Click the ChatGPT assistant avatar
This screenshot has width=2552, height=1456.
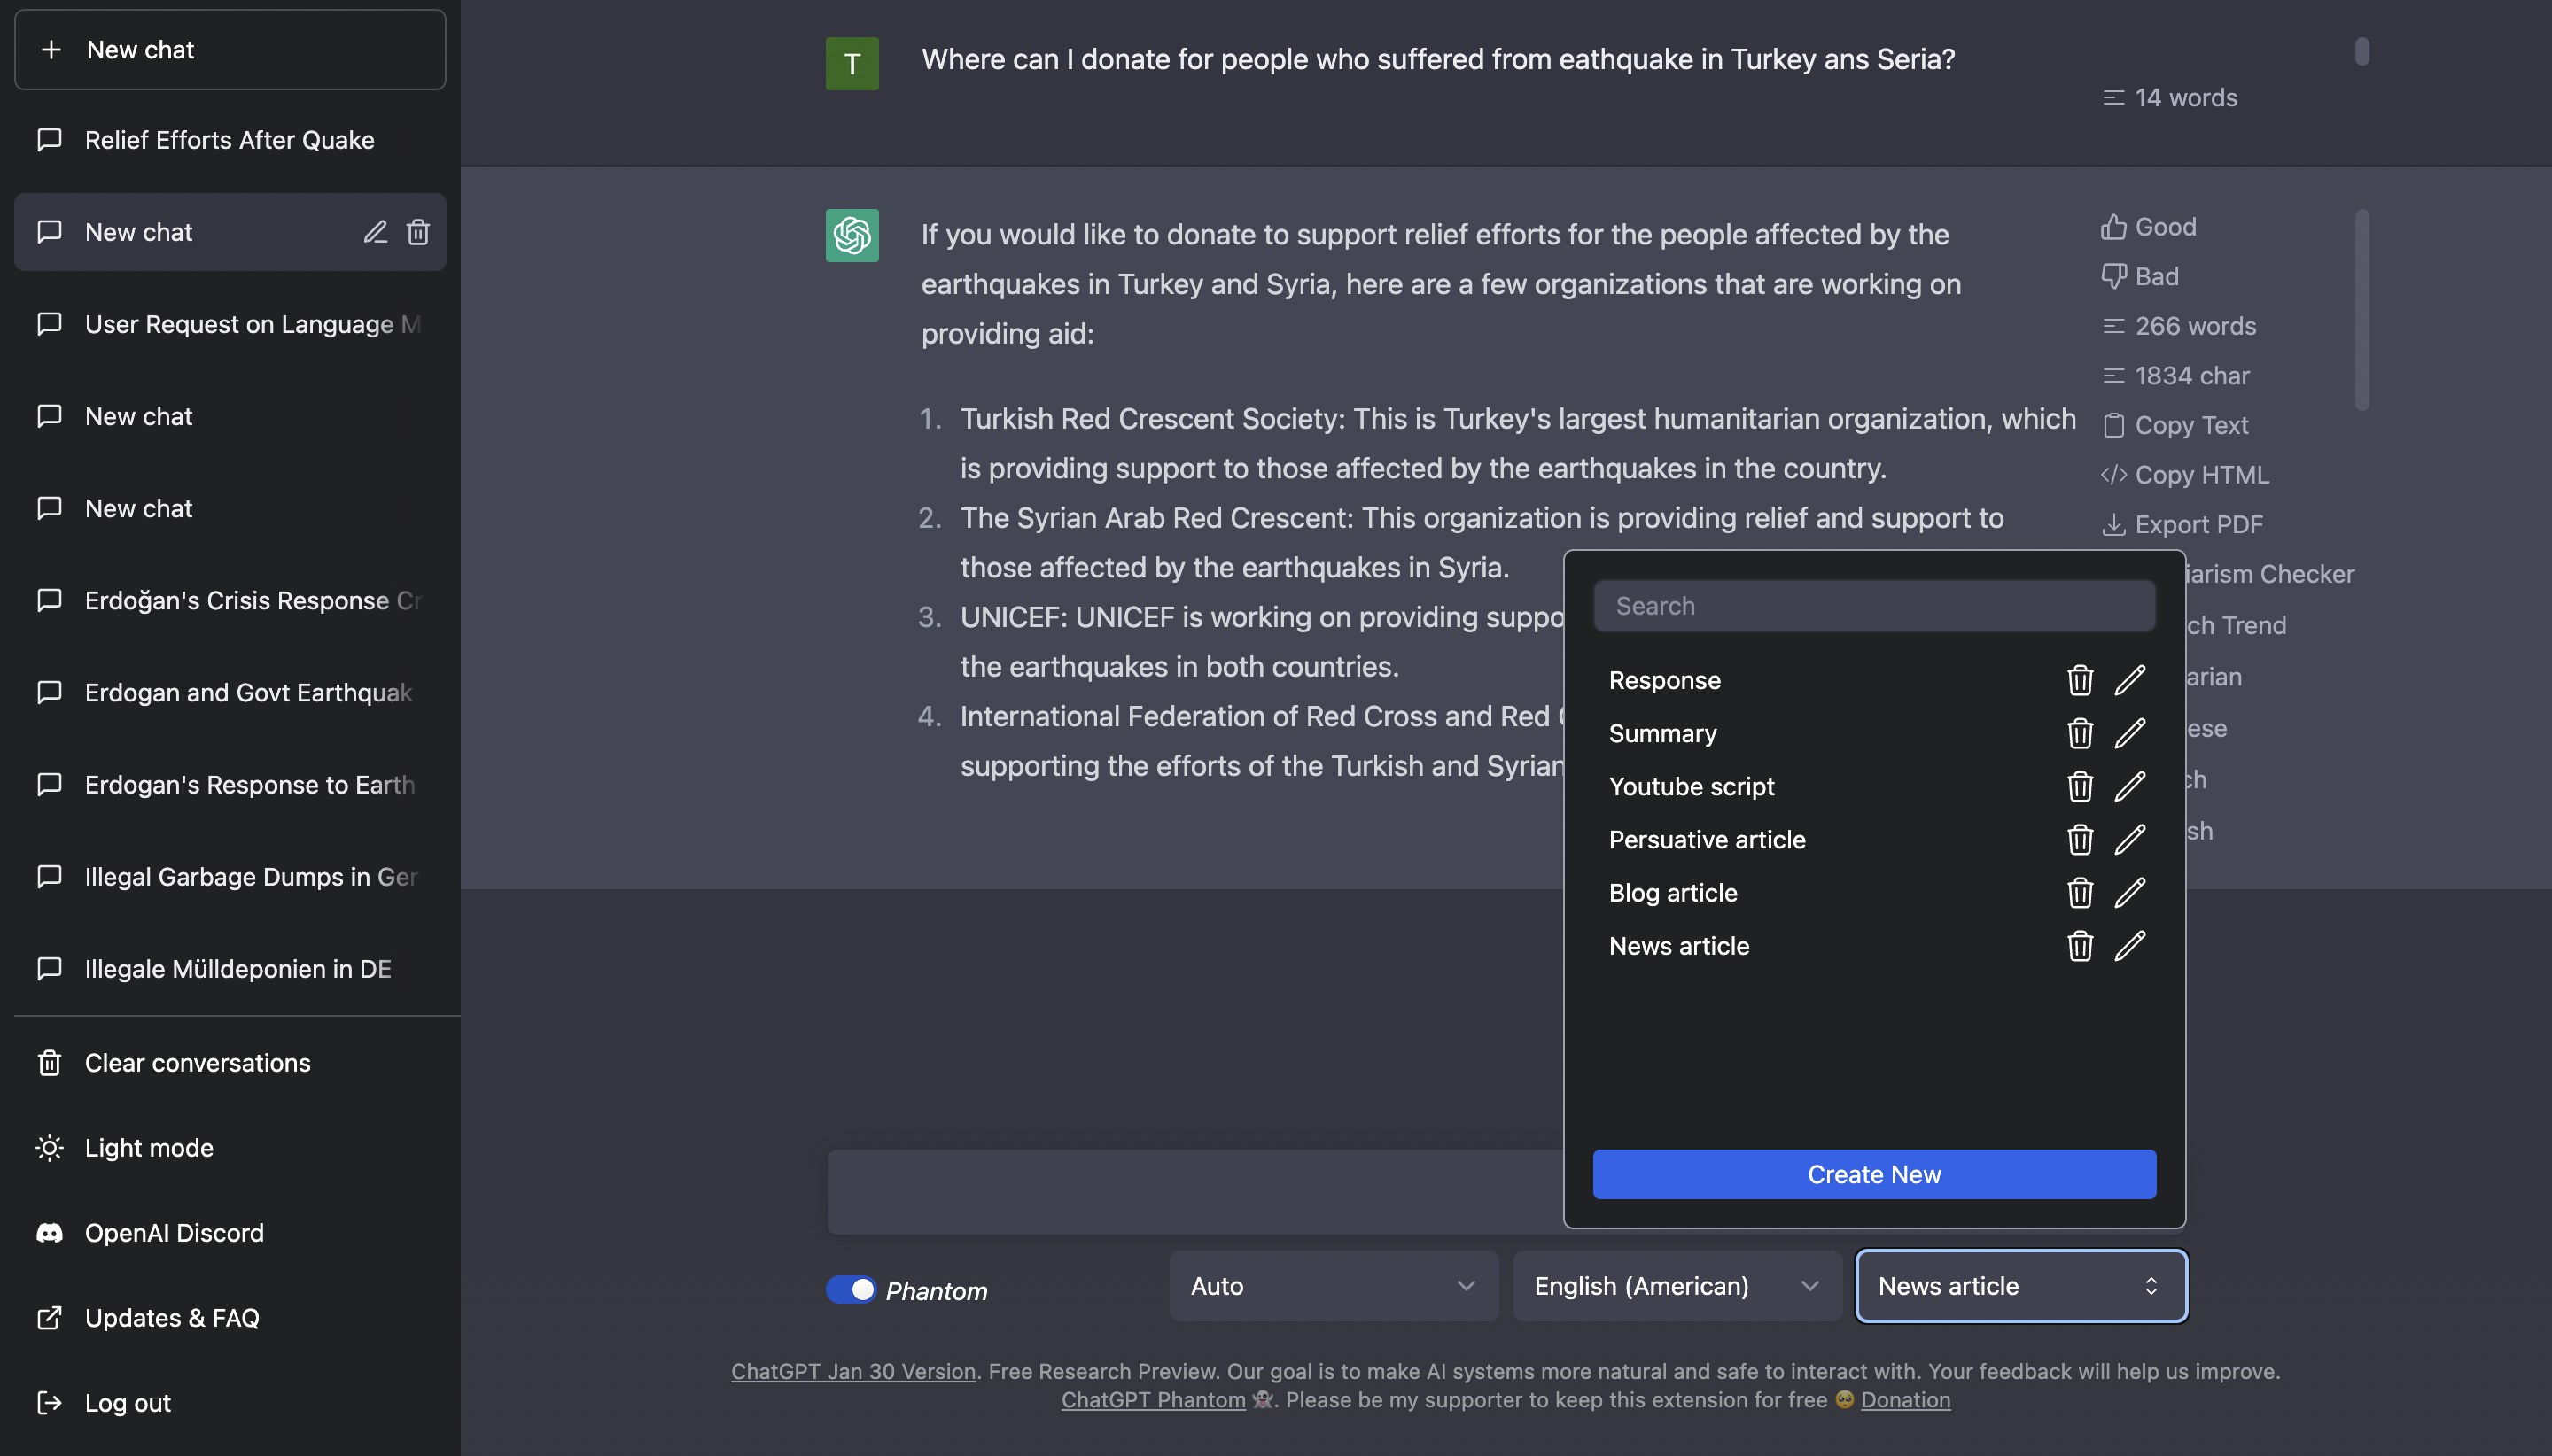pos(852,235)
